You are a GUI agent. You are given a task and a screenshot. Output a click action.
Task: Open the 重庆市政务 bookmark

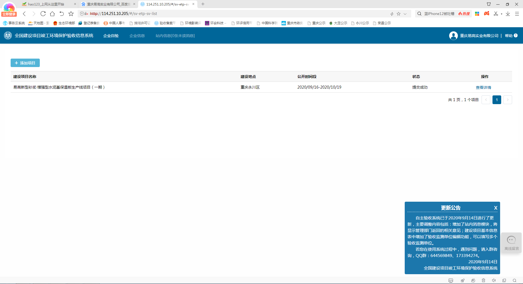pyautogui.click(x=292, y=23)
